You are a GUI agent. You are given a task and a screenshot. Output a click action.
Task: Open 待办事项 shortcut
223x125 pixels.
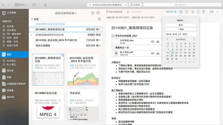[x=9, y=30]
